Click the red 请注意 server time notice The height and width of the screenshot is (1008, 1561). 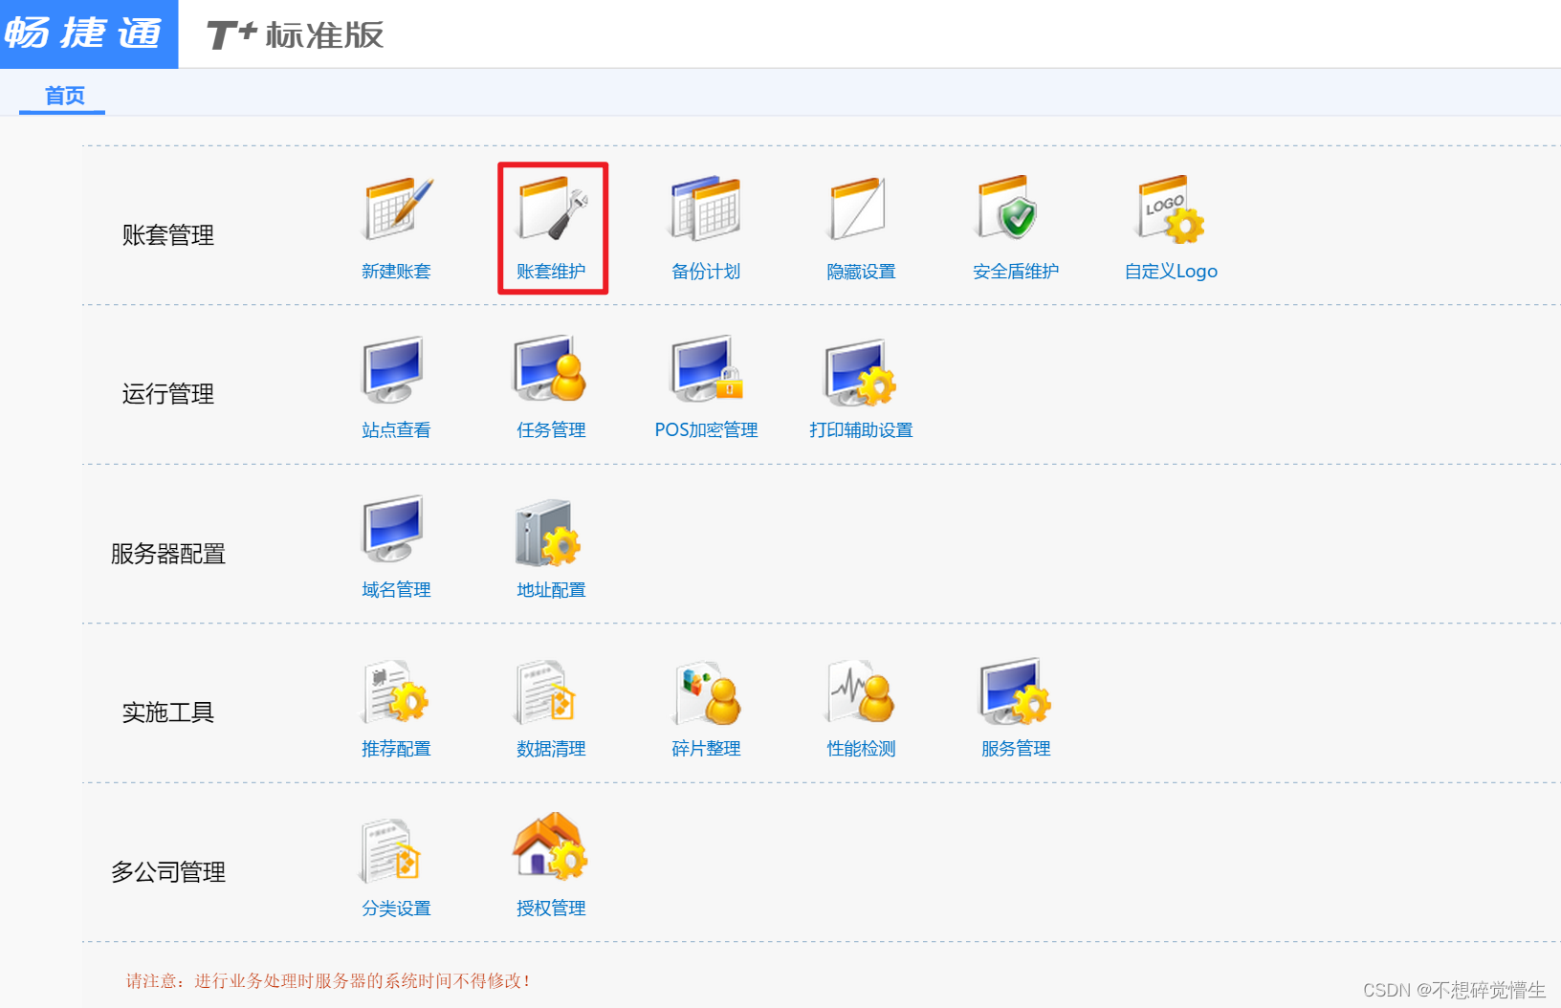point(328,981)
